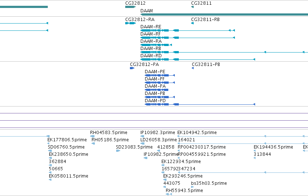
Task: Click the CG32811-RB transcript arrow glyph
Action: coord(192,24)
